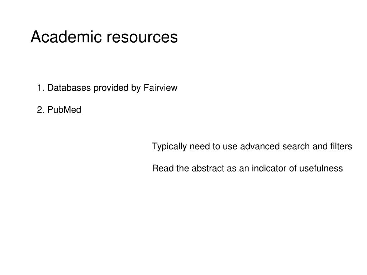Click the word Fairview
Image resolution: width=367 pixels, height=275 pixels.
[x=161, y=88]
